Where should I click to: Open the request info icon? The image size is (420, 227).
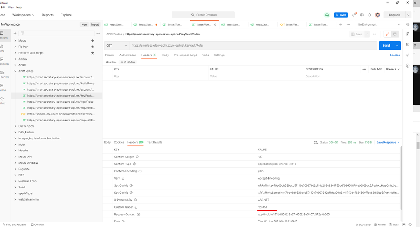(x=408, y=65)
